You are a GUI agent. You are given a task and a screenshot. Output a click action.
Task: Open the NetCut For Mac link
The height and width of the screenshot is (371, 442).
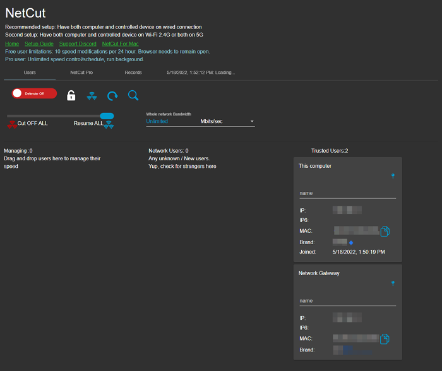[x=121, y=44]
